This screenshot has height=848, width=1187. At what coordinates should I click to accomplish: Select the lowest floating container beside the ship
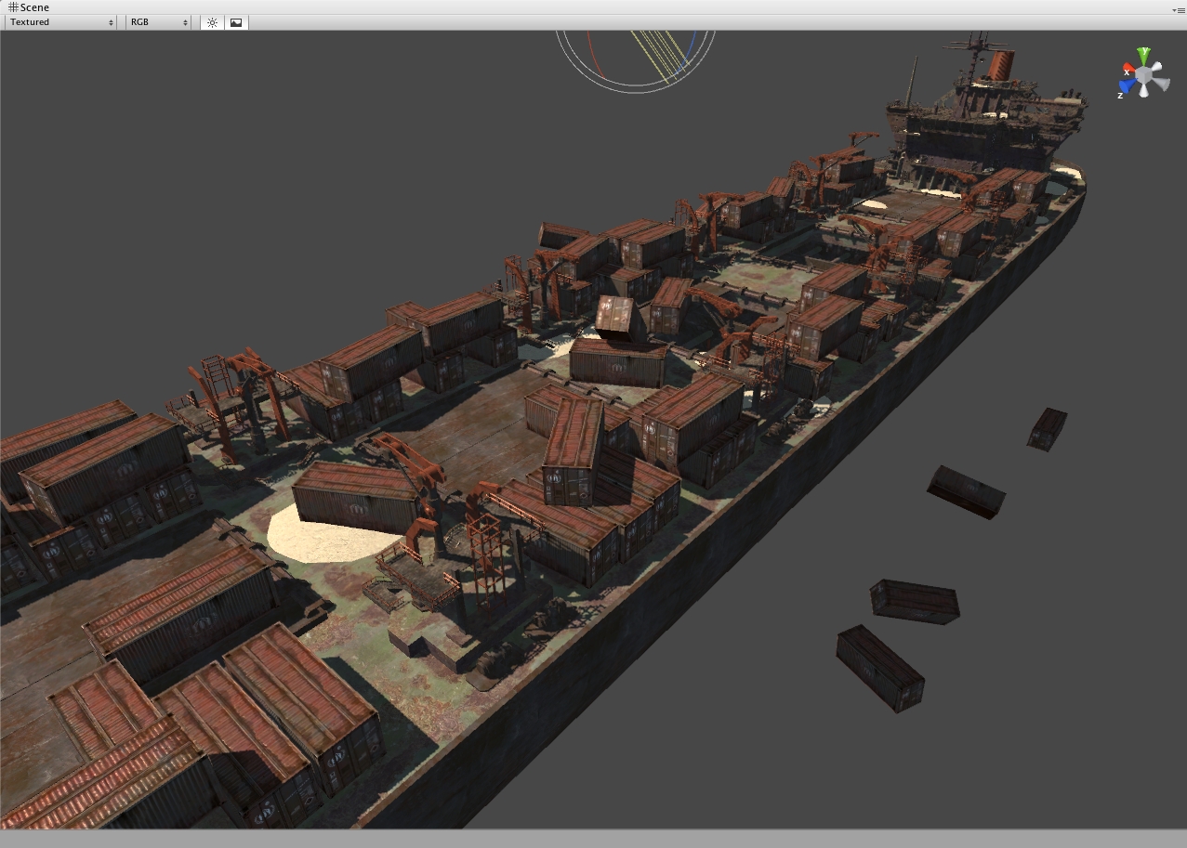click(879, 668)
